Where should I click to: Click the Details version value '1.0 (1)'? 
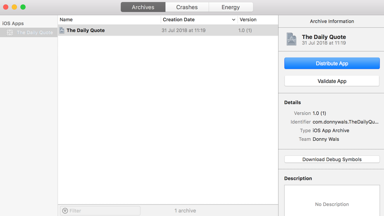[319, 113]
